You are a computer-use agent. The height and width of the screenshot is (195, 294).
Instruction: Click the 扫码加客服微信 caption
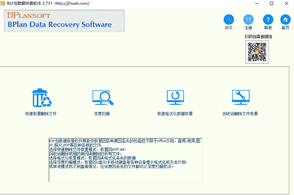pos(259,37)
